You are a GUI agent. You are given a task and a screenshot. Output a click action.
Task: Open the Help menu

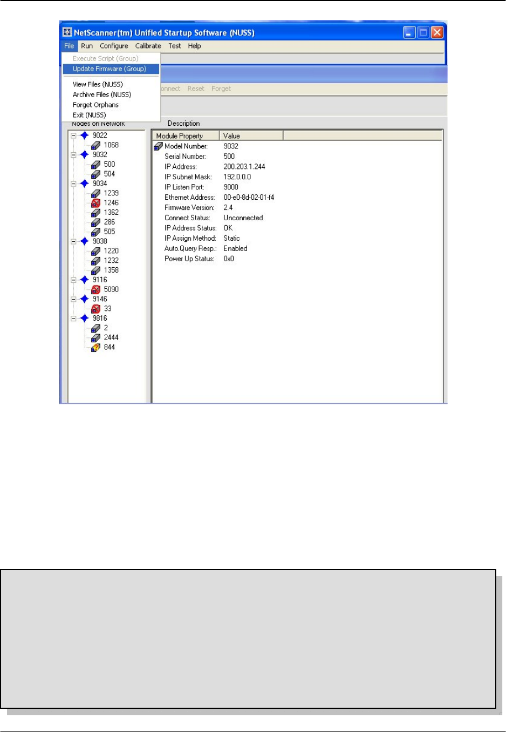pyautogui.click(x=194, y=46)
